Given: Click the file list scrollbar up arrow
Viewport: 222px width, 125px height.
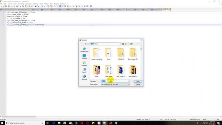Looking at the screenshot, I should coord(141,47).
